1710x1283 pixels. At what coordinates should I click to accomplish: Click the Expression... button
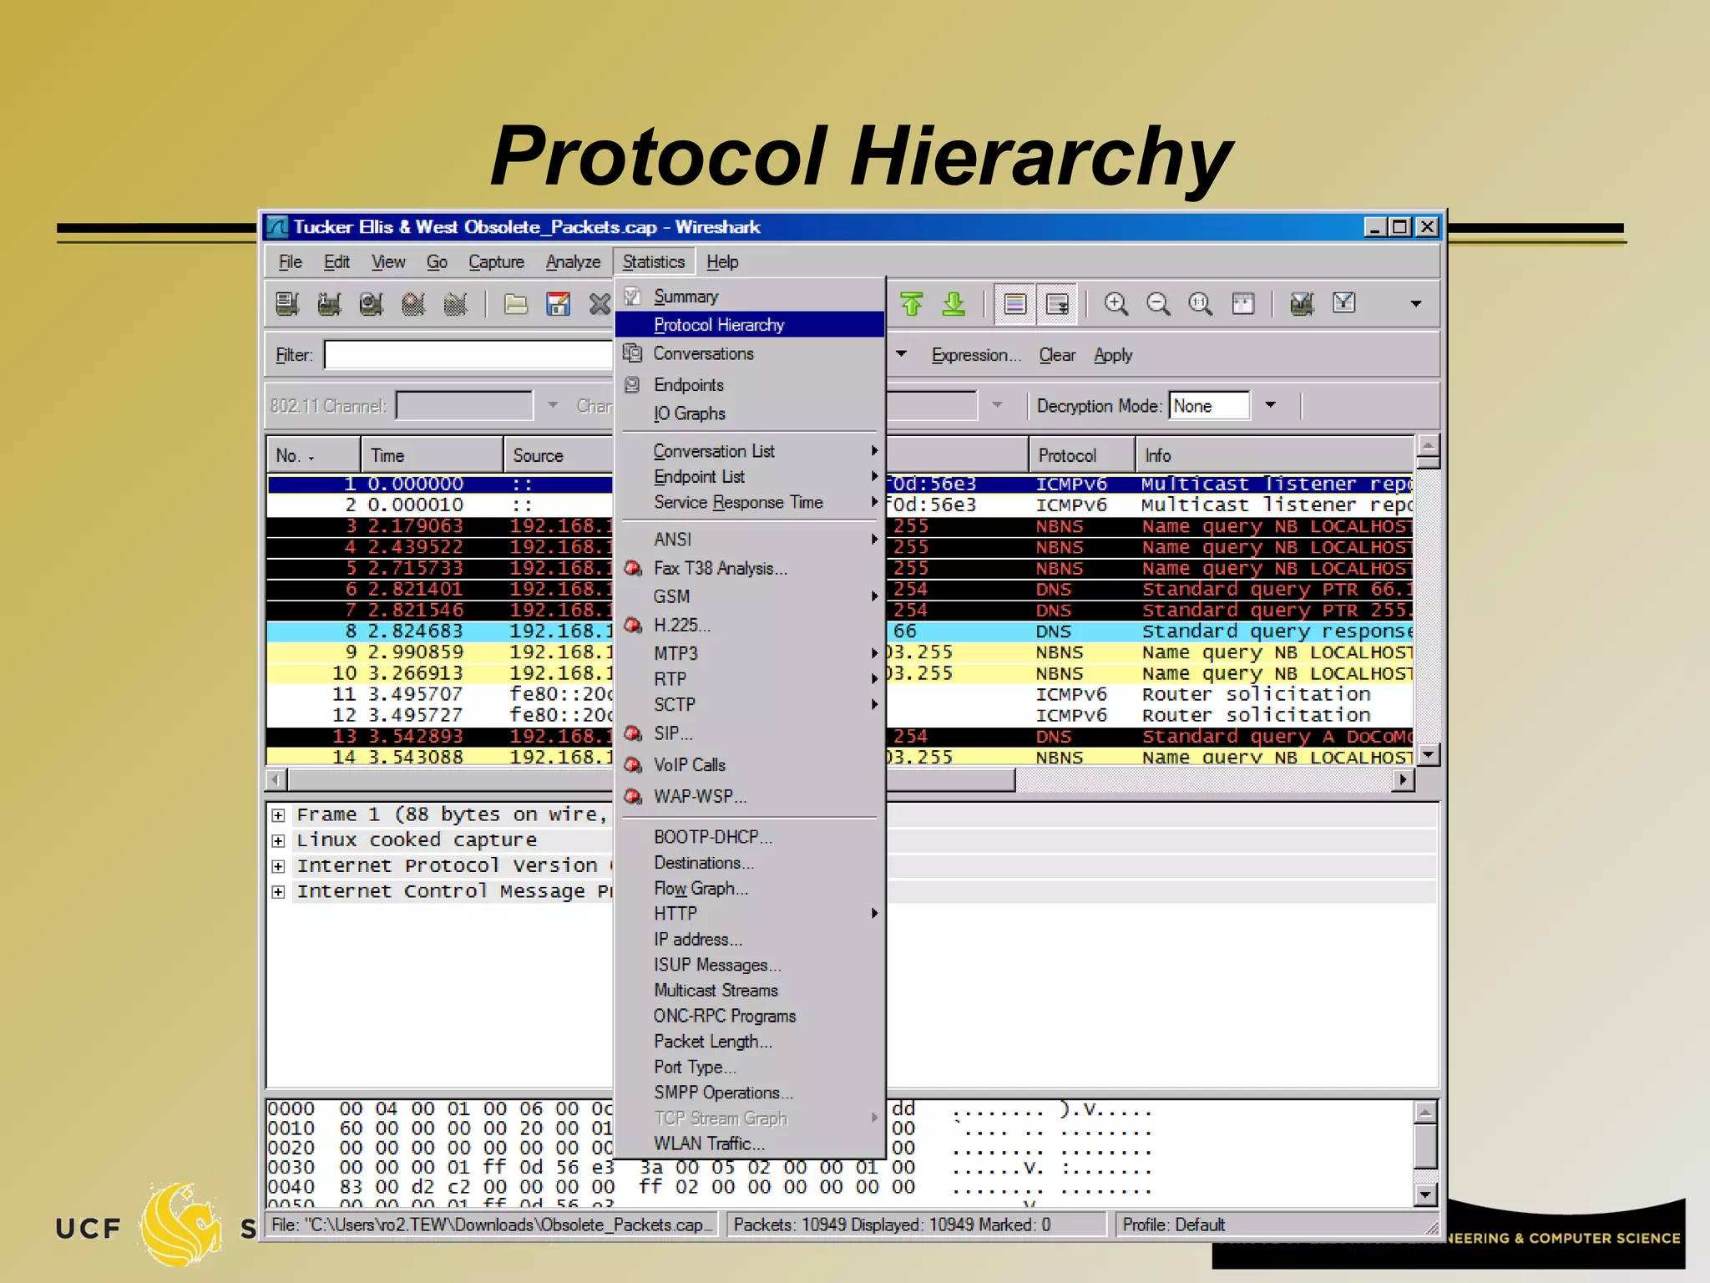[976, 355]
